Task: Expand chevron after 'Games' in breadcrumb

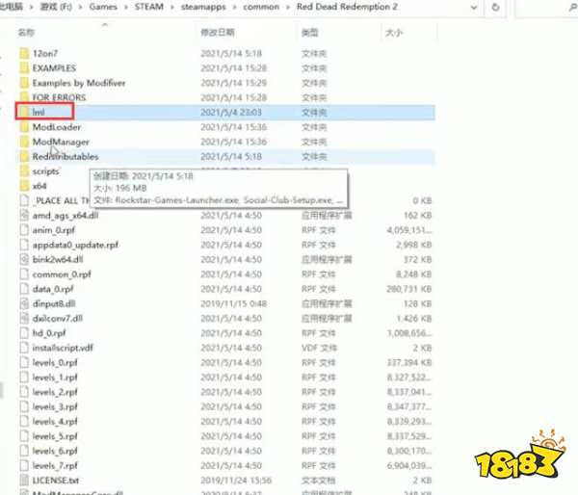Action: click(x=126, y=7)
